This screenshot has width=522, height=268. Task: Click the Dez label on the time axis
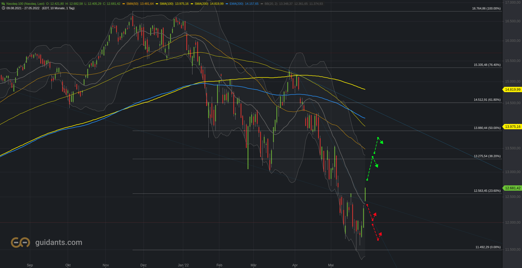point(144,265)
